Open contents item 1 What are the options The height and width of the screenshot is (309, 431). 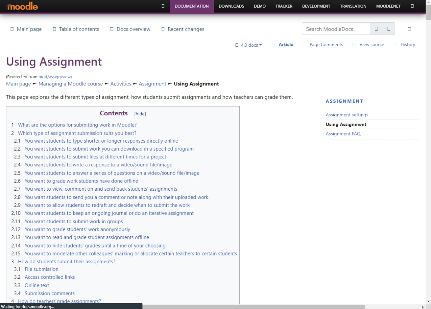tap(77, 125)
